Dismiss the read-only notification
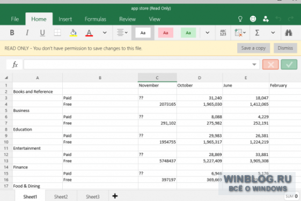 [x=285, y=48]
